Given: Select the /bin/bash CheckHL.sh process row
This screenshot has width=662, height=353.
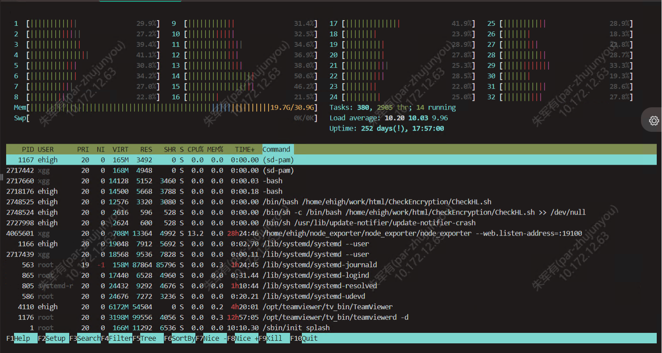Looking at the screenshot, I should 331,202.
